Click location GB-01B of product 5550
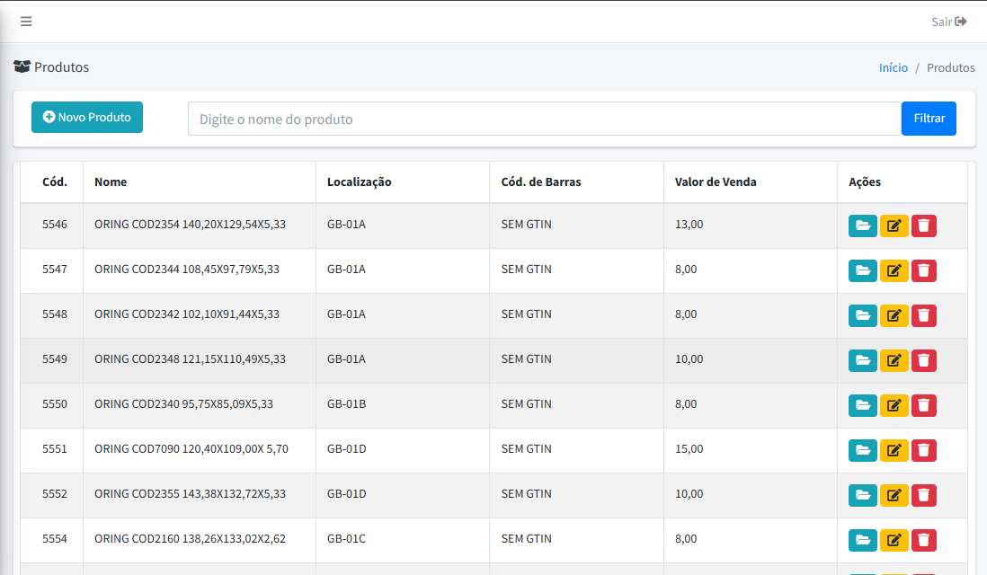 click(346, 404)
